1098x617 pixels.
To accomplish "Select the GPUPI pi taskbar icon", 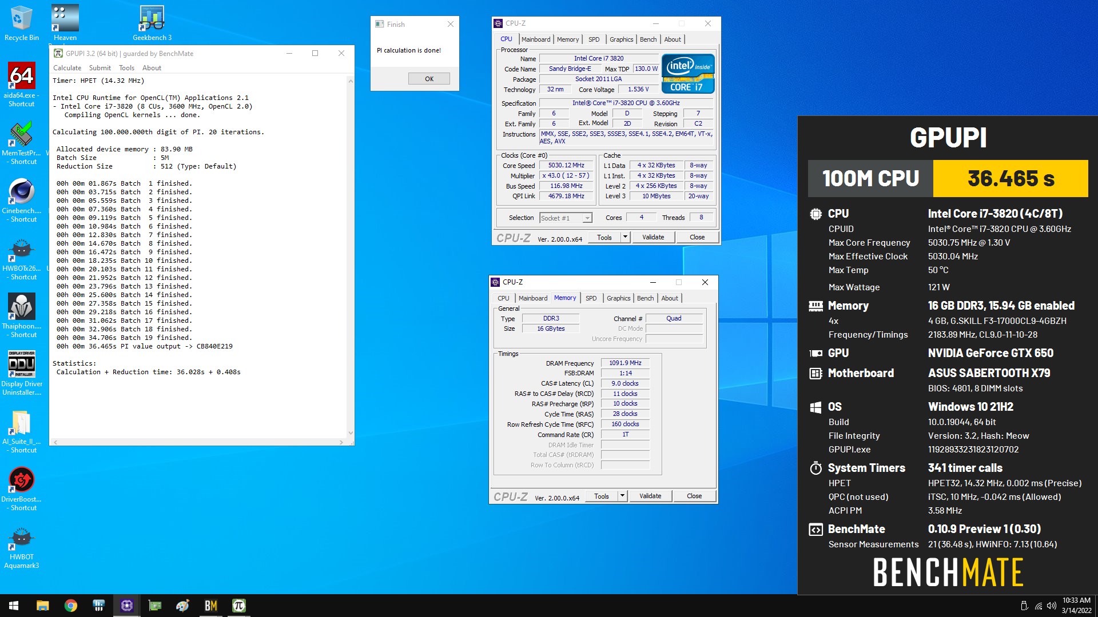I will click(239, 606).
